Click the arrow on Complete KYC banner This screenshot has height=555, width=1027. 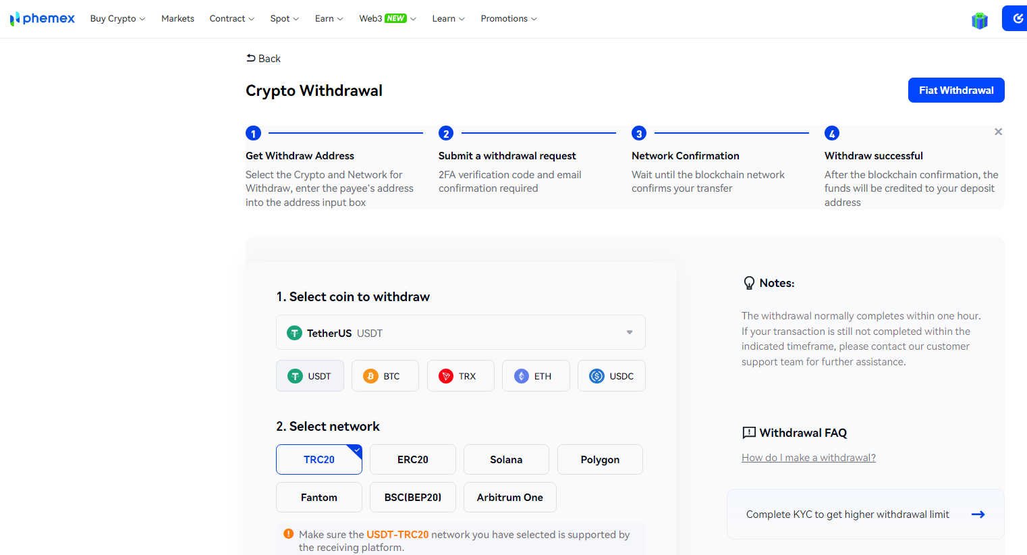978,514
